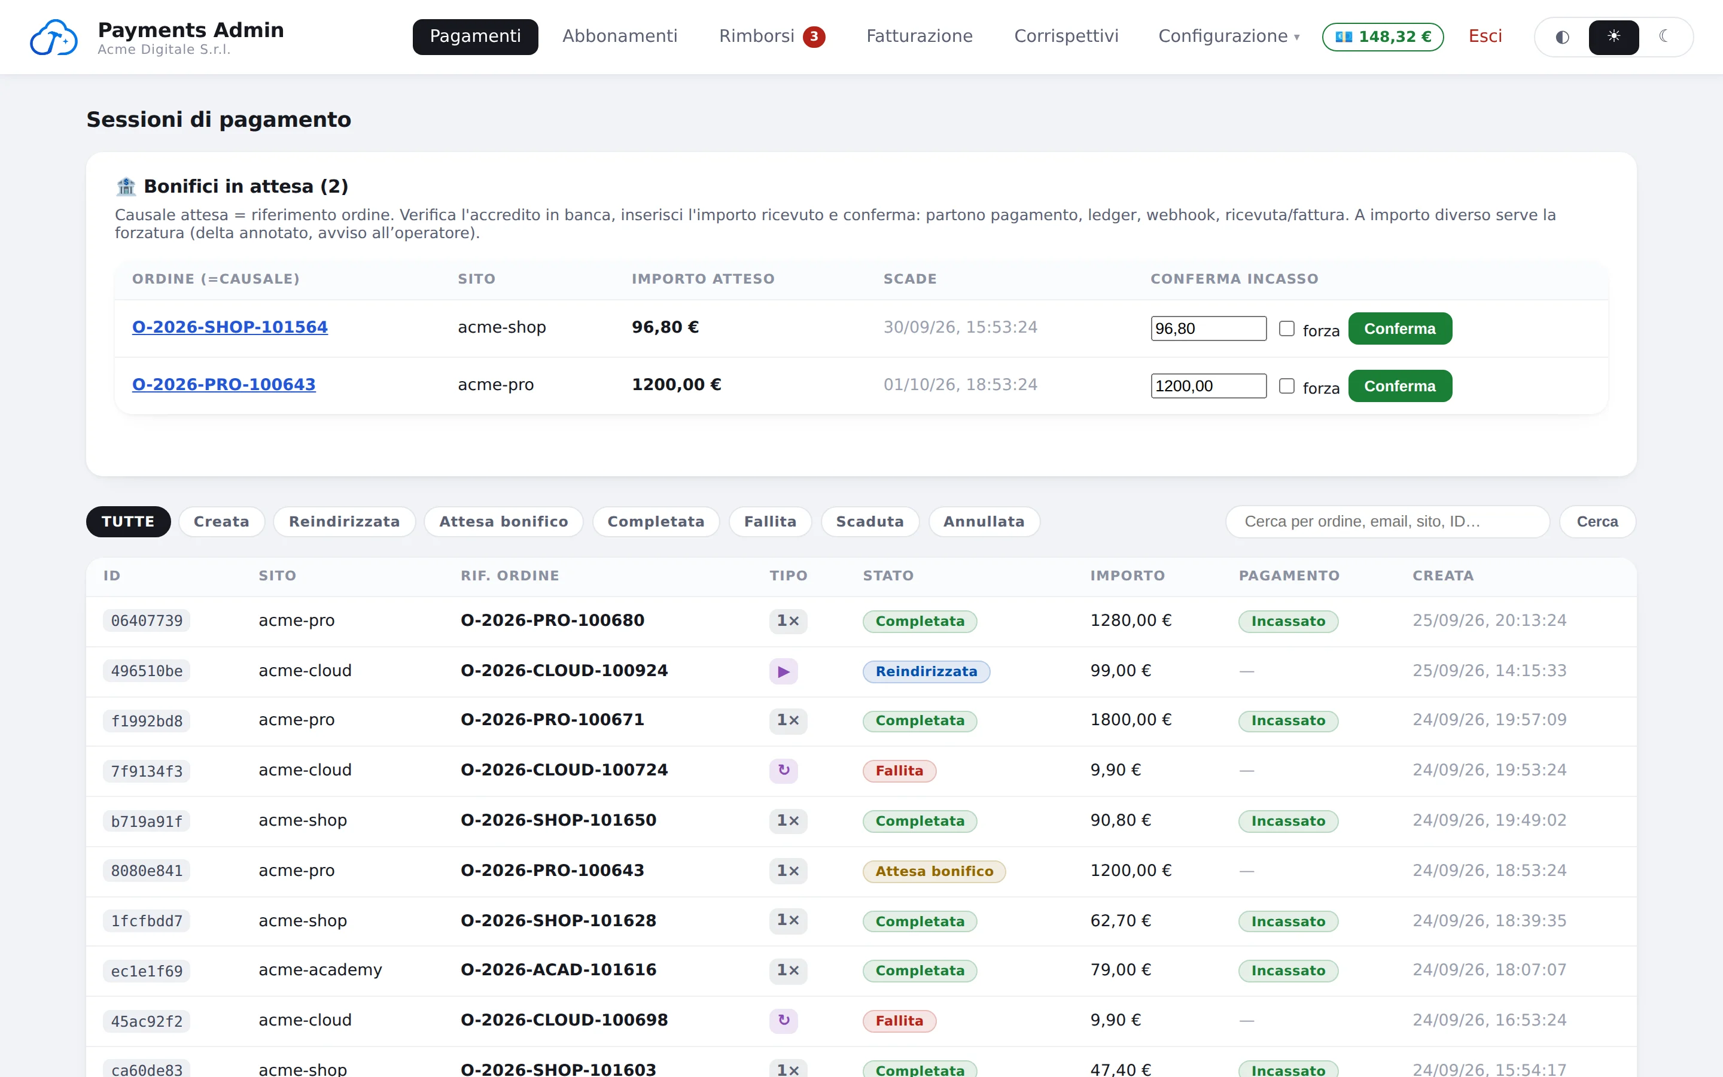Click the 1× type badge for O-2026-PRO-100680
The image size is (1723, 1077).
pyautogui.click(x=787, y=620)
